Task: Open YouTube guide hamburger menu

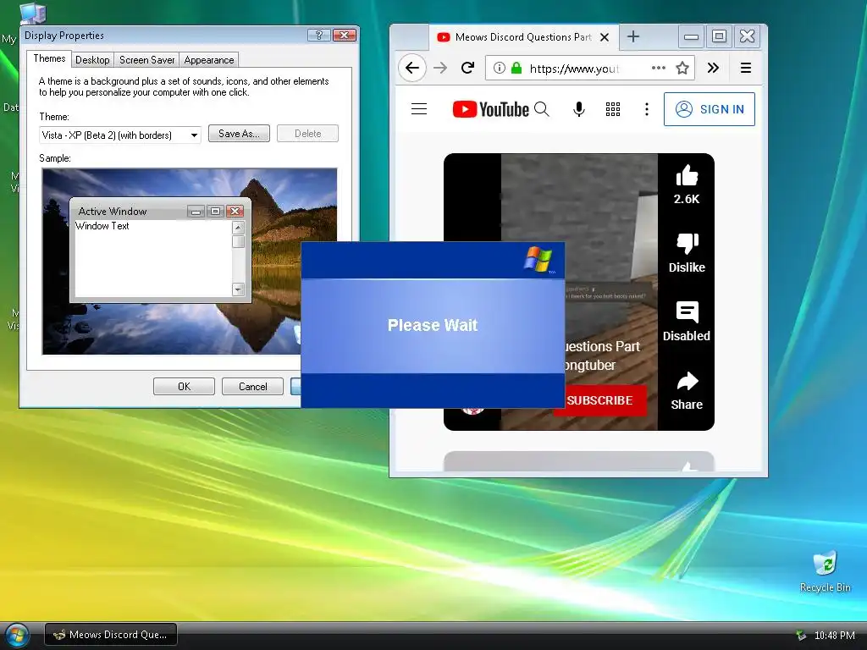Action: 419,109
